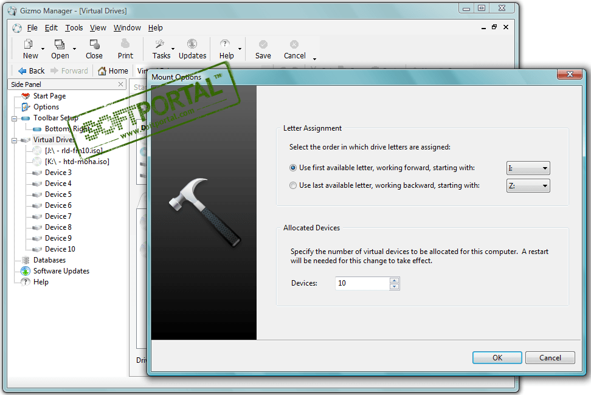The image size is (591, 395).
Task: Choose use first available letter option
Action: (293, 168)
